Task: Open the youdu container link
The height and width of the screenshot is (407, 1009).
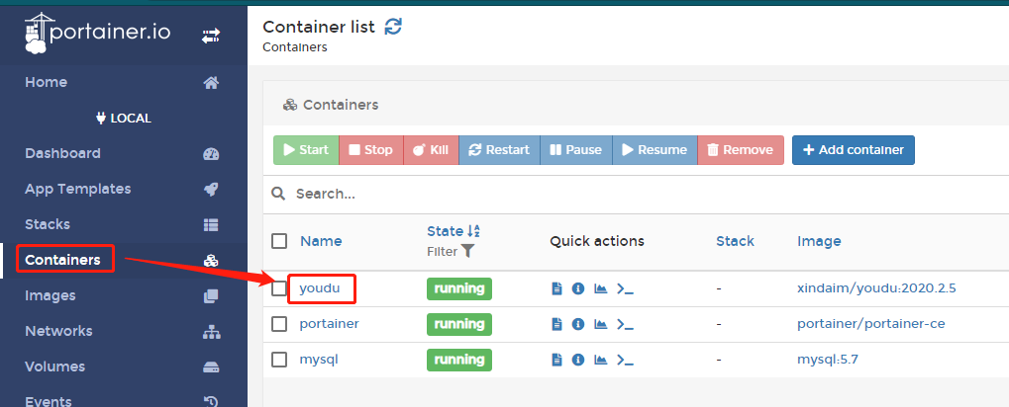Action: (319, 288)
